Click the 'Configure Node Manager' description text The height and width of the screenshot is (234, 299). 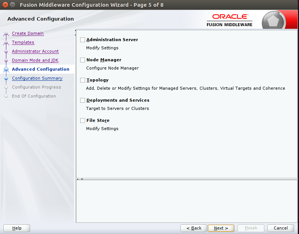[x=112, y=68]
